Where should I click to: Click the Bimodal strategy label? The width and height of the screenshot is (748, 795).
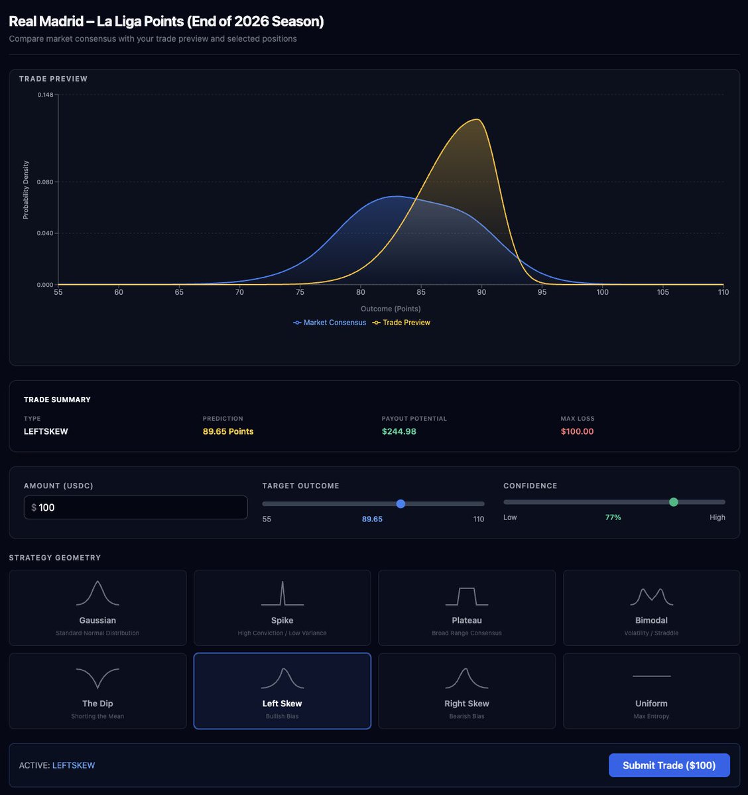(x=651, y=620)
